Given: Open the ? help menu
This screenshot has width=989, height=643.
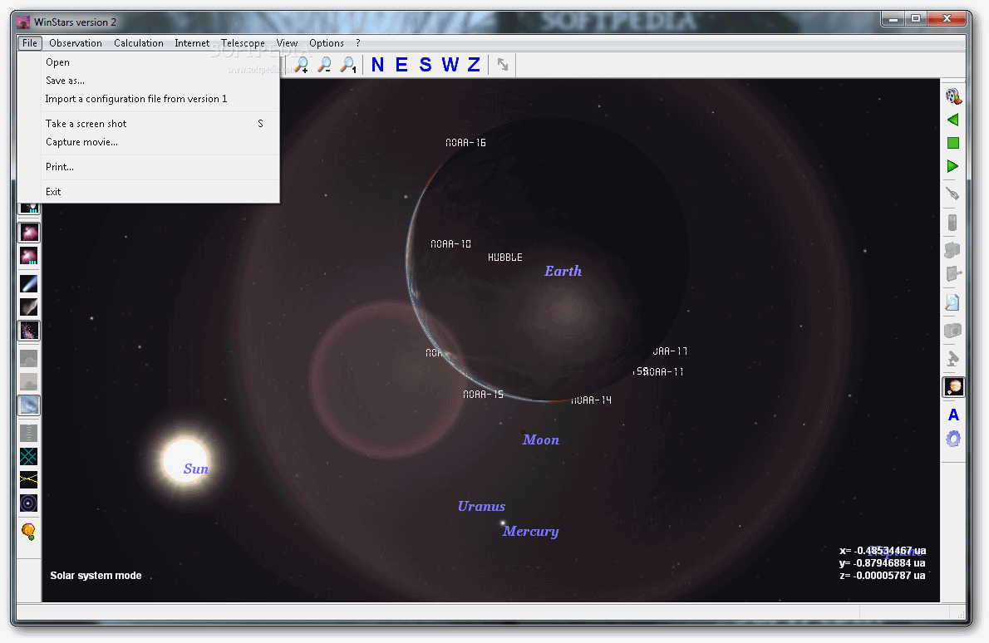Looking at the screenshot, I should 358,43.
